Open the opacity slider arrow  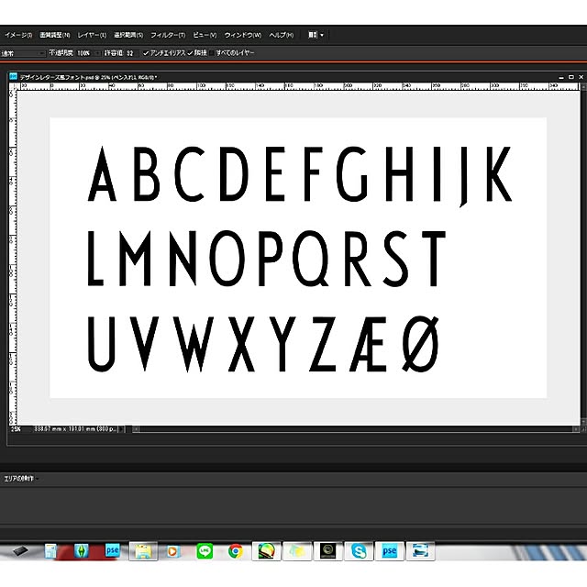click(x=97, y=53)
